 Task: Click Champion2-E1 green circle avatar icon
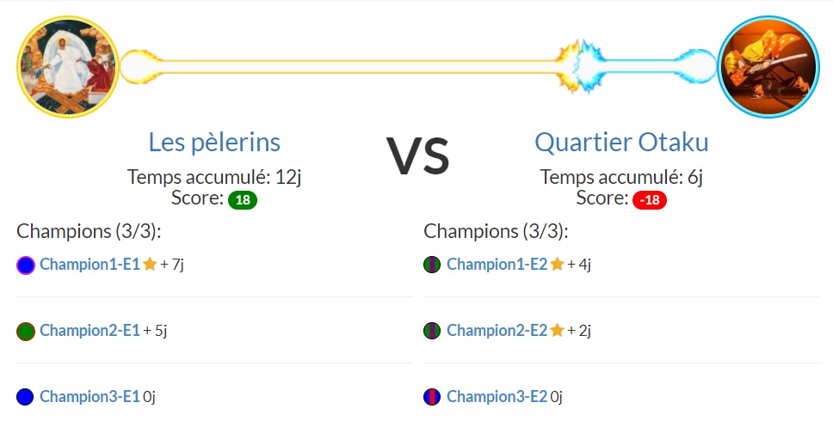tap(26, 331)
